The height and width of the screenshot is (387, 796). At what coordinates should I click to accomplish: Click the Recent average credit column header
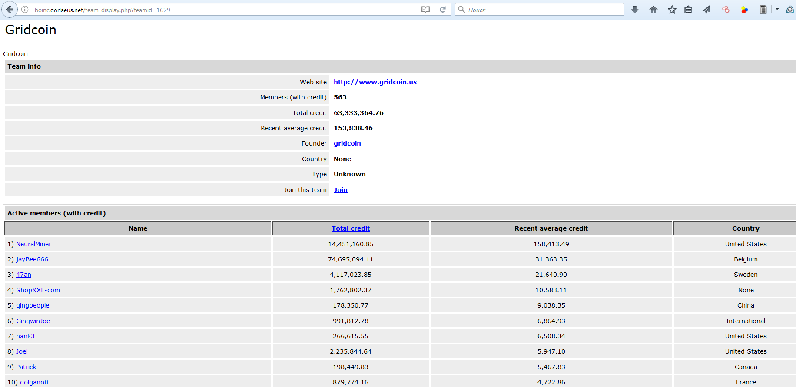pyautogui.click(x=551, y=228)
